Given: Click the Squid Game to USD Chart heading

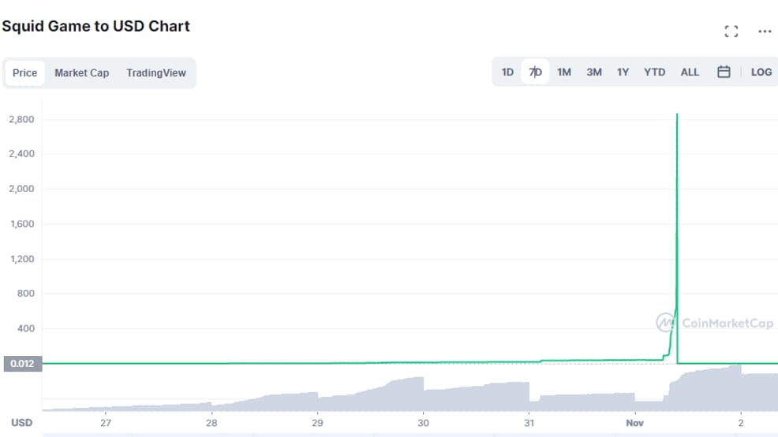Looking at the screenshot, I should [95, 26].
